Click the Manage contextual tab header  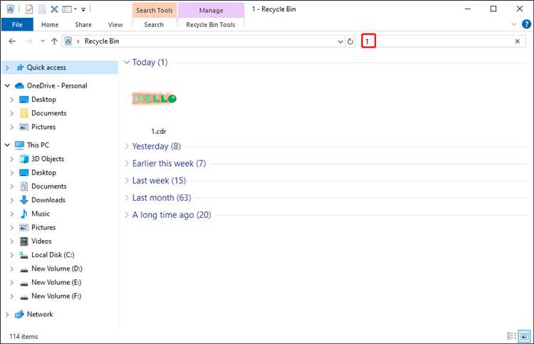coord(211,10)
